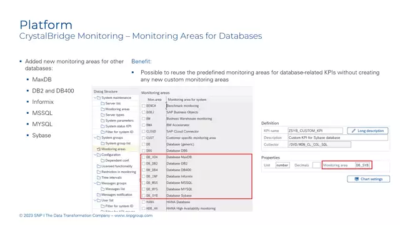Click the Business Warehouse monitoring cell

[x=189, y=119]
